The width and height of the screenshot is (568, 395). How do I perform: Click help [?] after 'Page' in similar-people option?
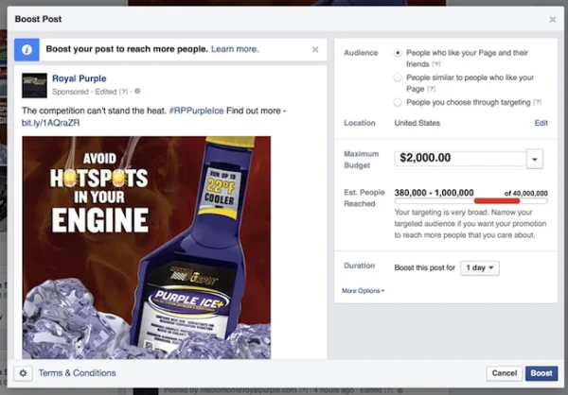pyautogui.click(x=431, y=89)
